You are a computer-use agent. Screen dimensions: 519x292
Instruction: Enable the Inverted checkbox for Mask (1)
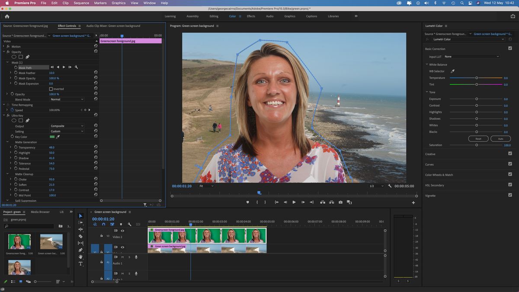pyautogui.click(x=51, y=89)
